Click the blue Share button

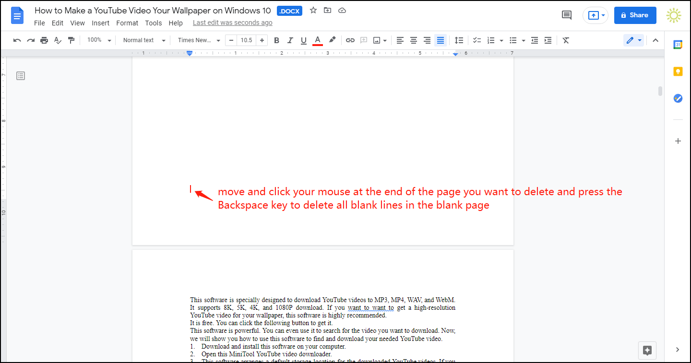pos(635,15)
